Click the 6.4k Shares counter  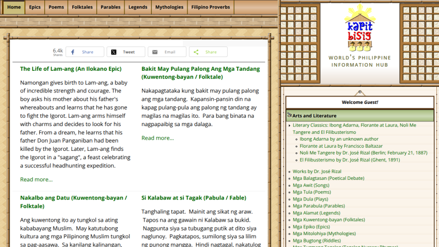(58, 52)
